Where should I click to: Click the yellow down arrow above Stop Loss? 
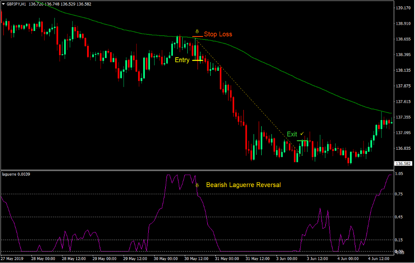(x=197, y=31)
